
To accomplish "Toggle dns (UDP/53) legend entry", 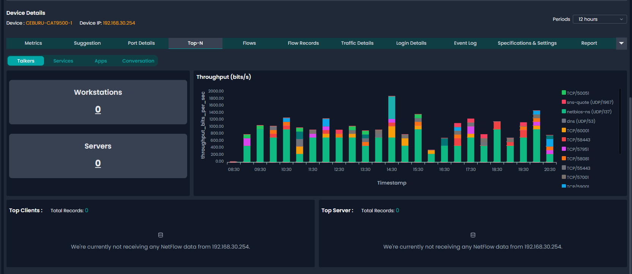I will click(578, 121).
